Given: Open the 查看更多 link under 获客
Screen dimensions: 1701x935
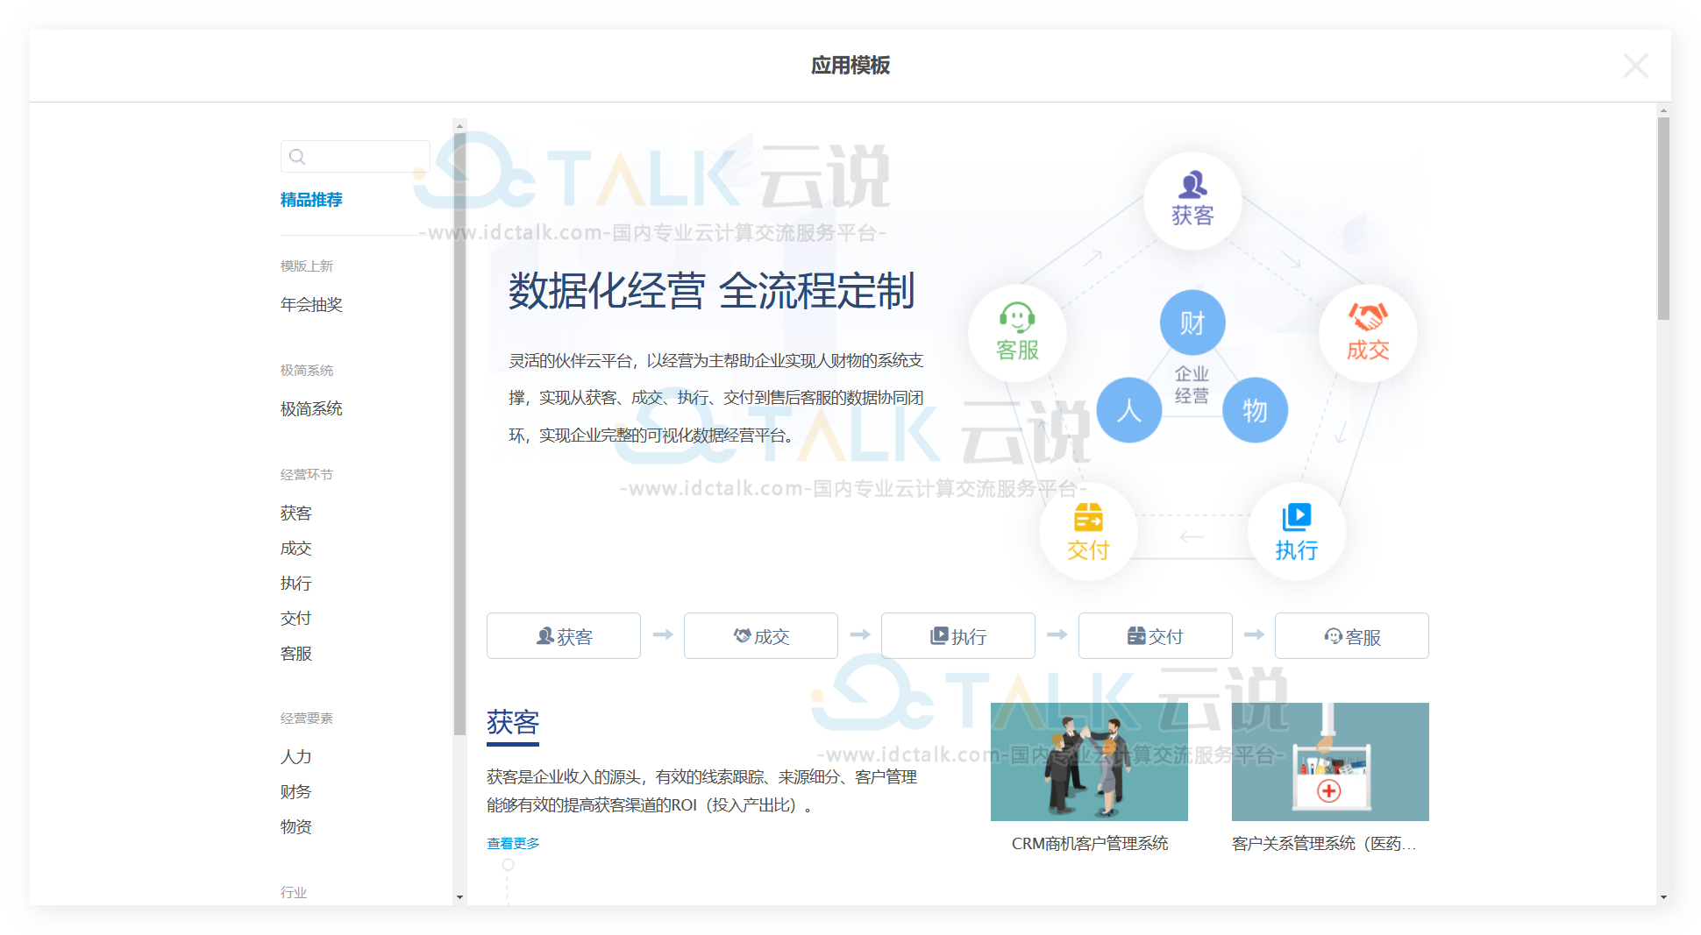Looking at the screenshot, I should pyautogui.click(x=513, y=843).
